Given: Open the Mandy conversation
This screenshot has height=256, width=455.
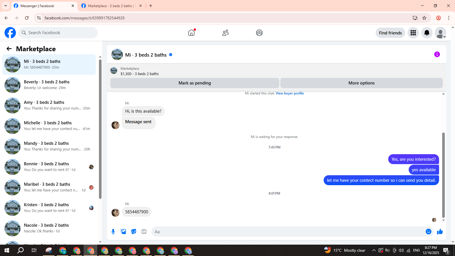Looking at the screenshot, I should 49,146.
